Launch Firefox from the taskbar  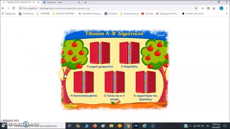point(95,126)
